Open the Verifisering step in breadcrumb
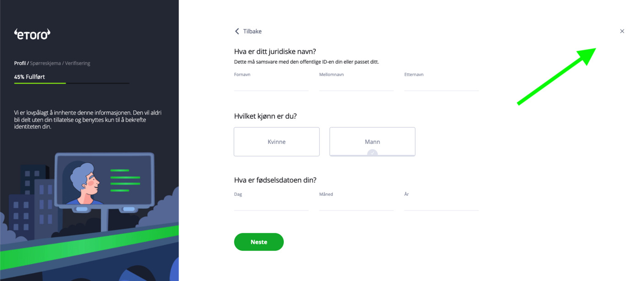 click(77, 63)
